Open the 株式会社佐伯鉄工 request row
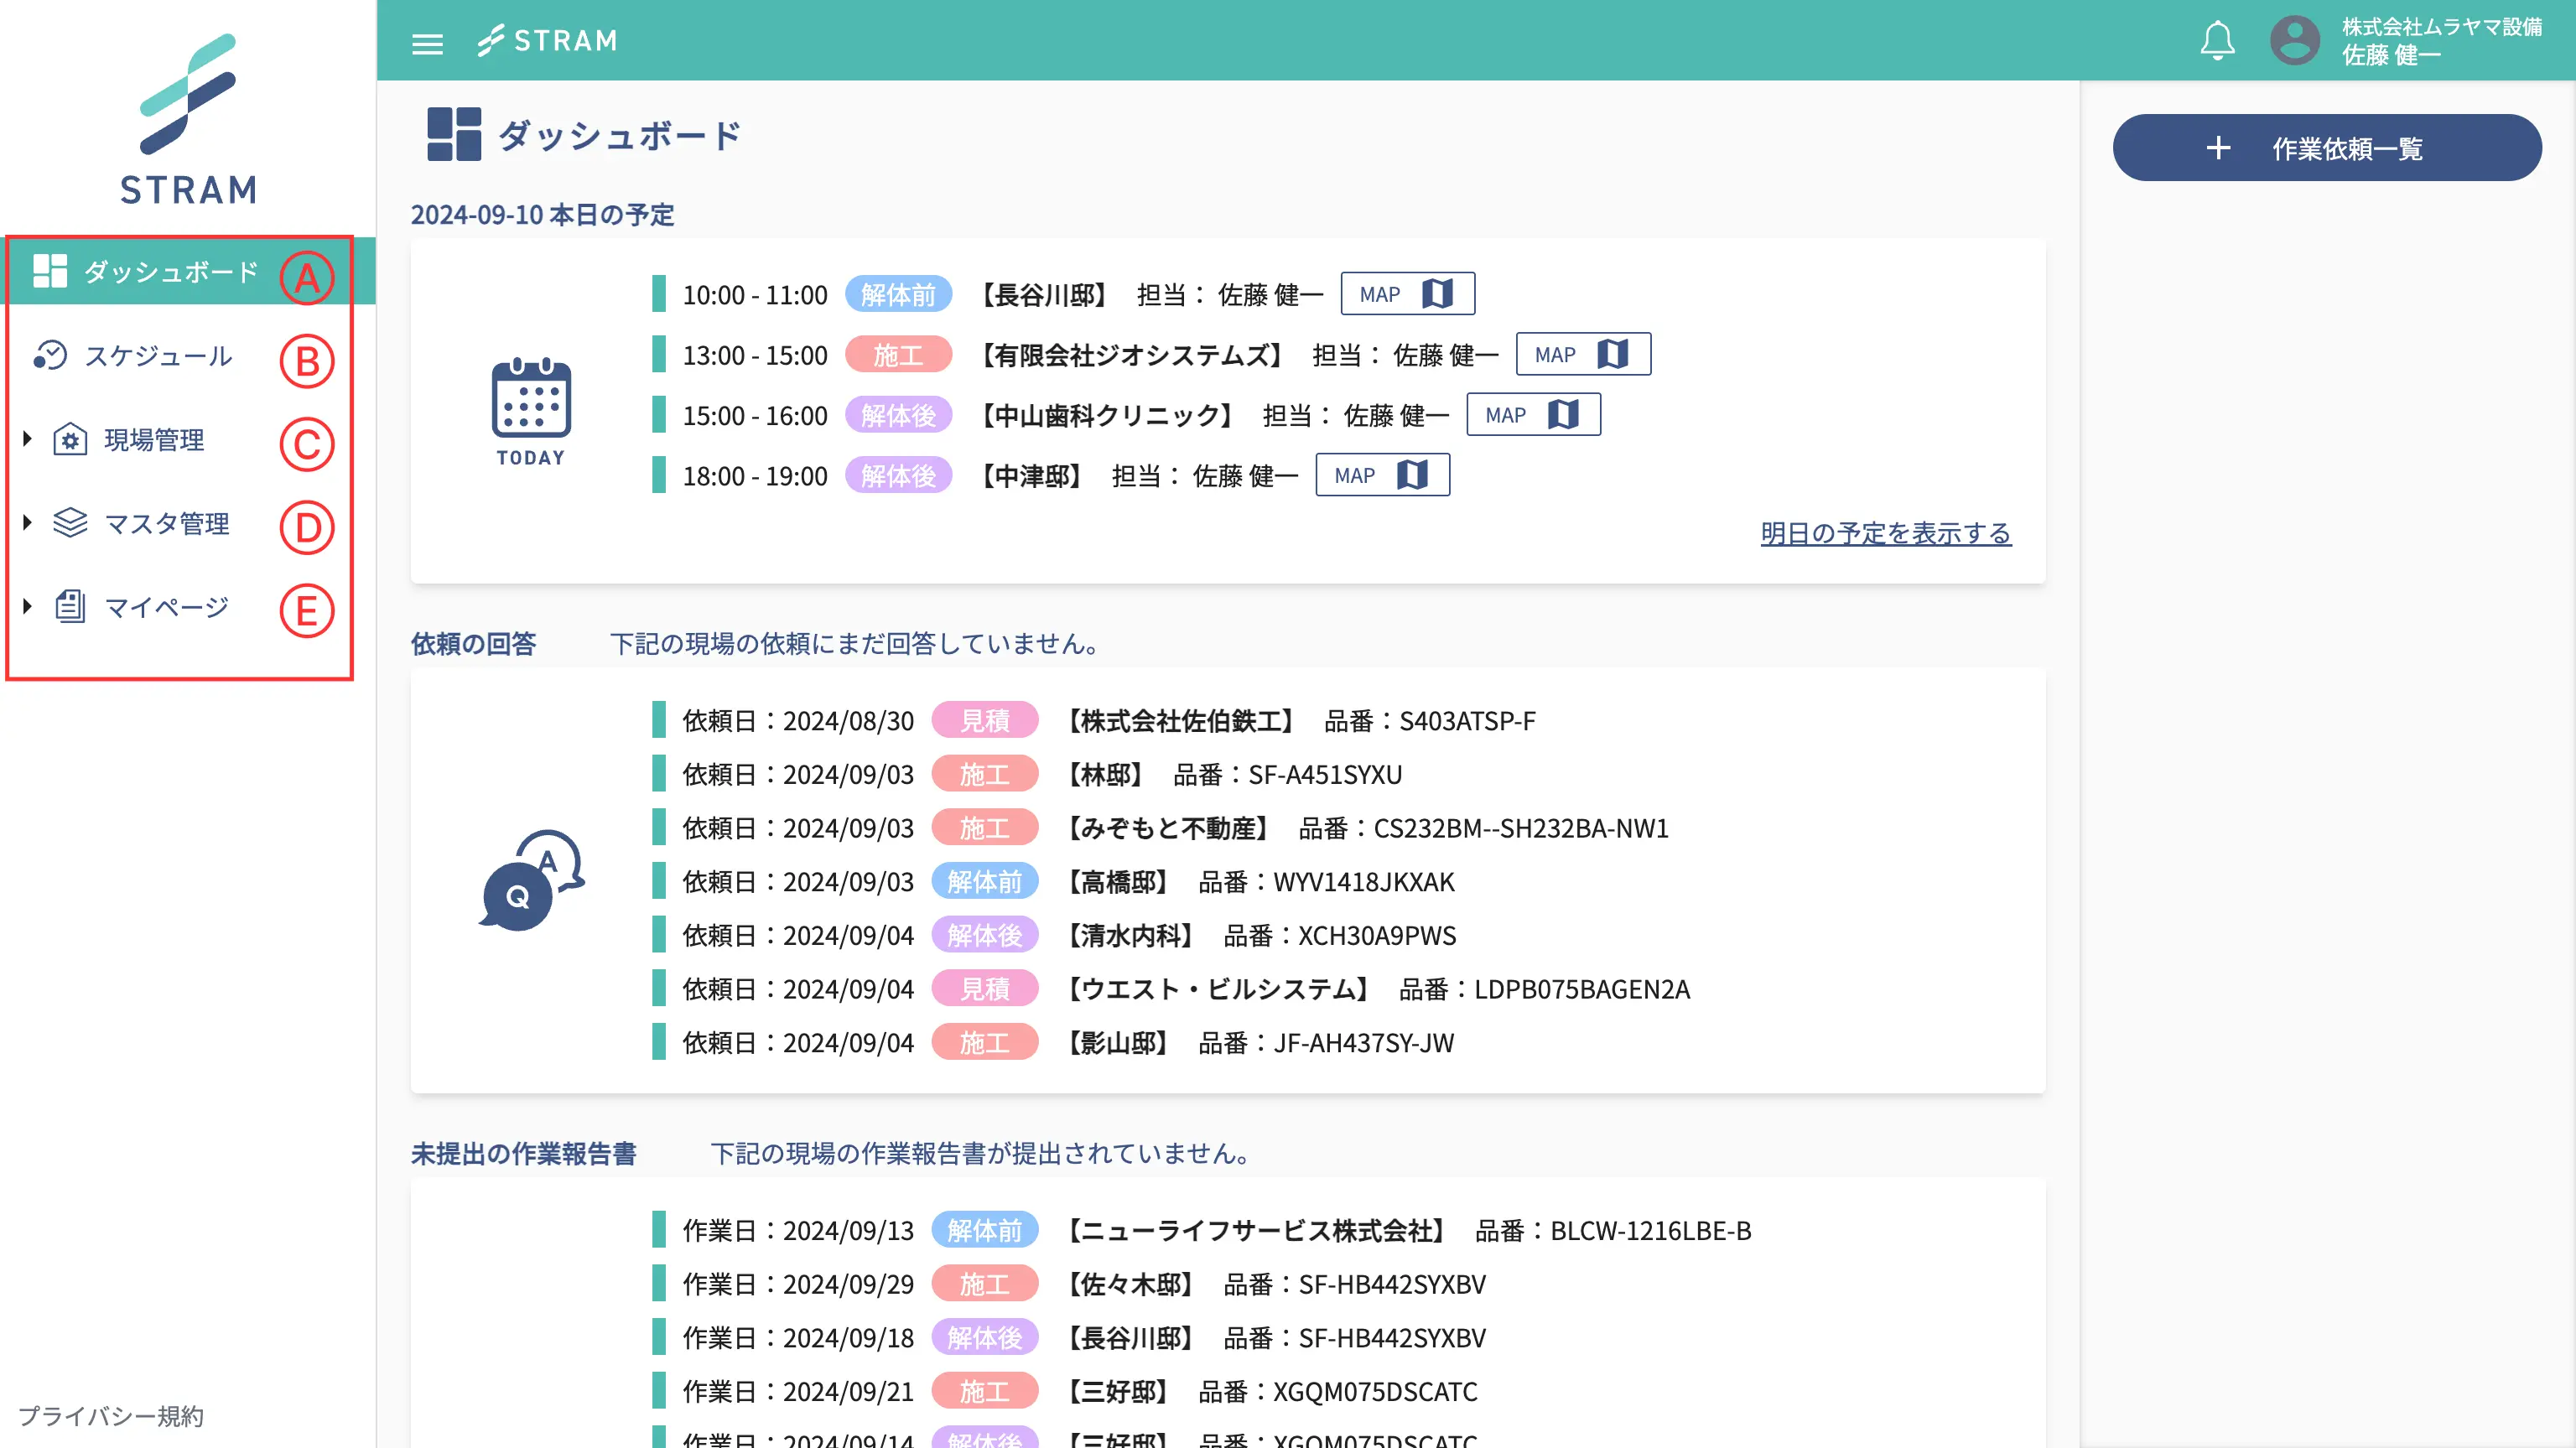This screenshot has width=2576, height=1448. point(1180,721)
